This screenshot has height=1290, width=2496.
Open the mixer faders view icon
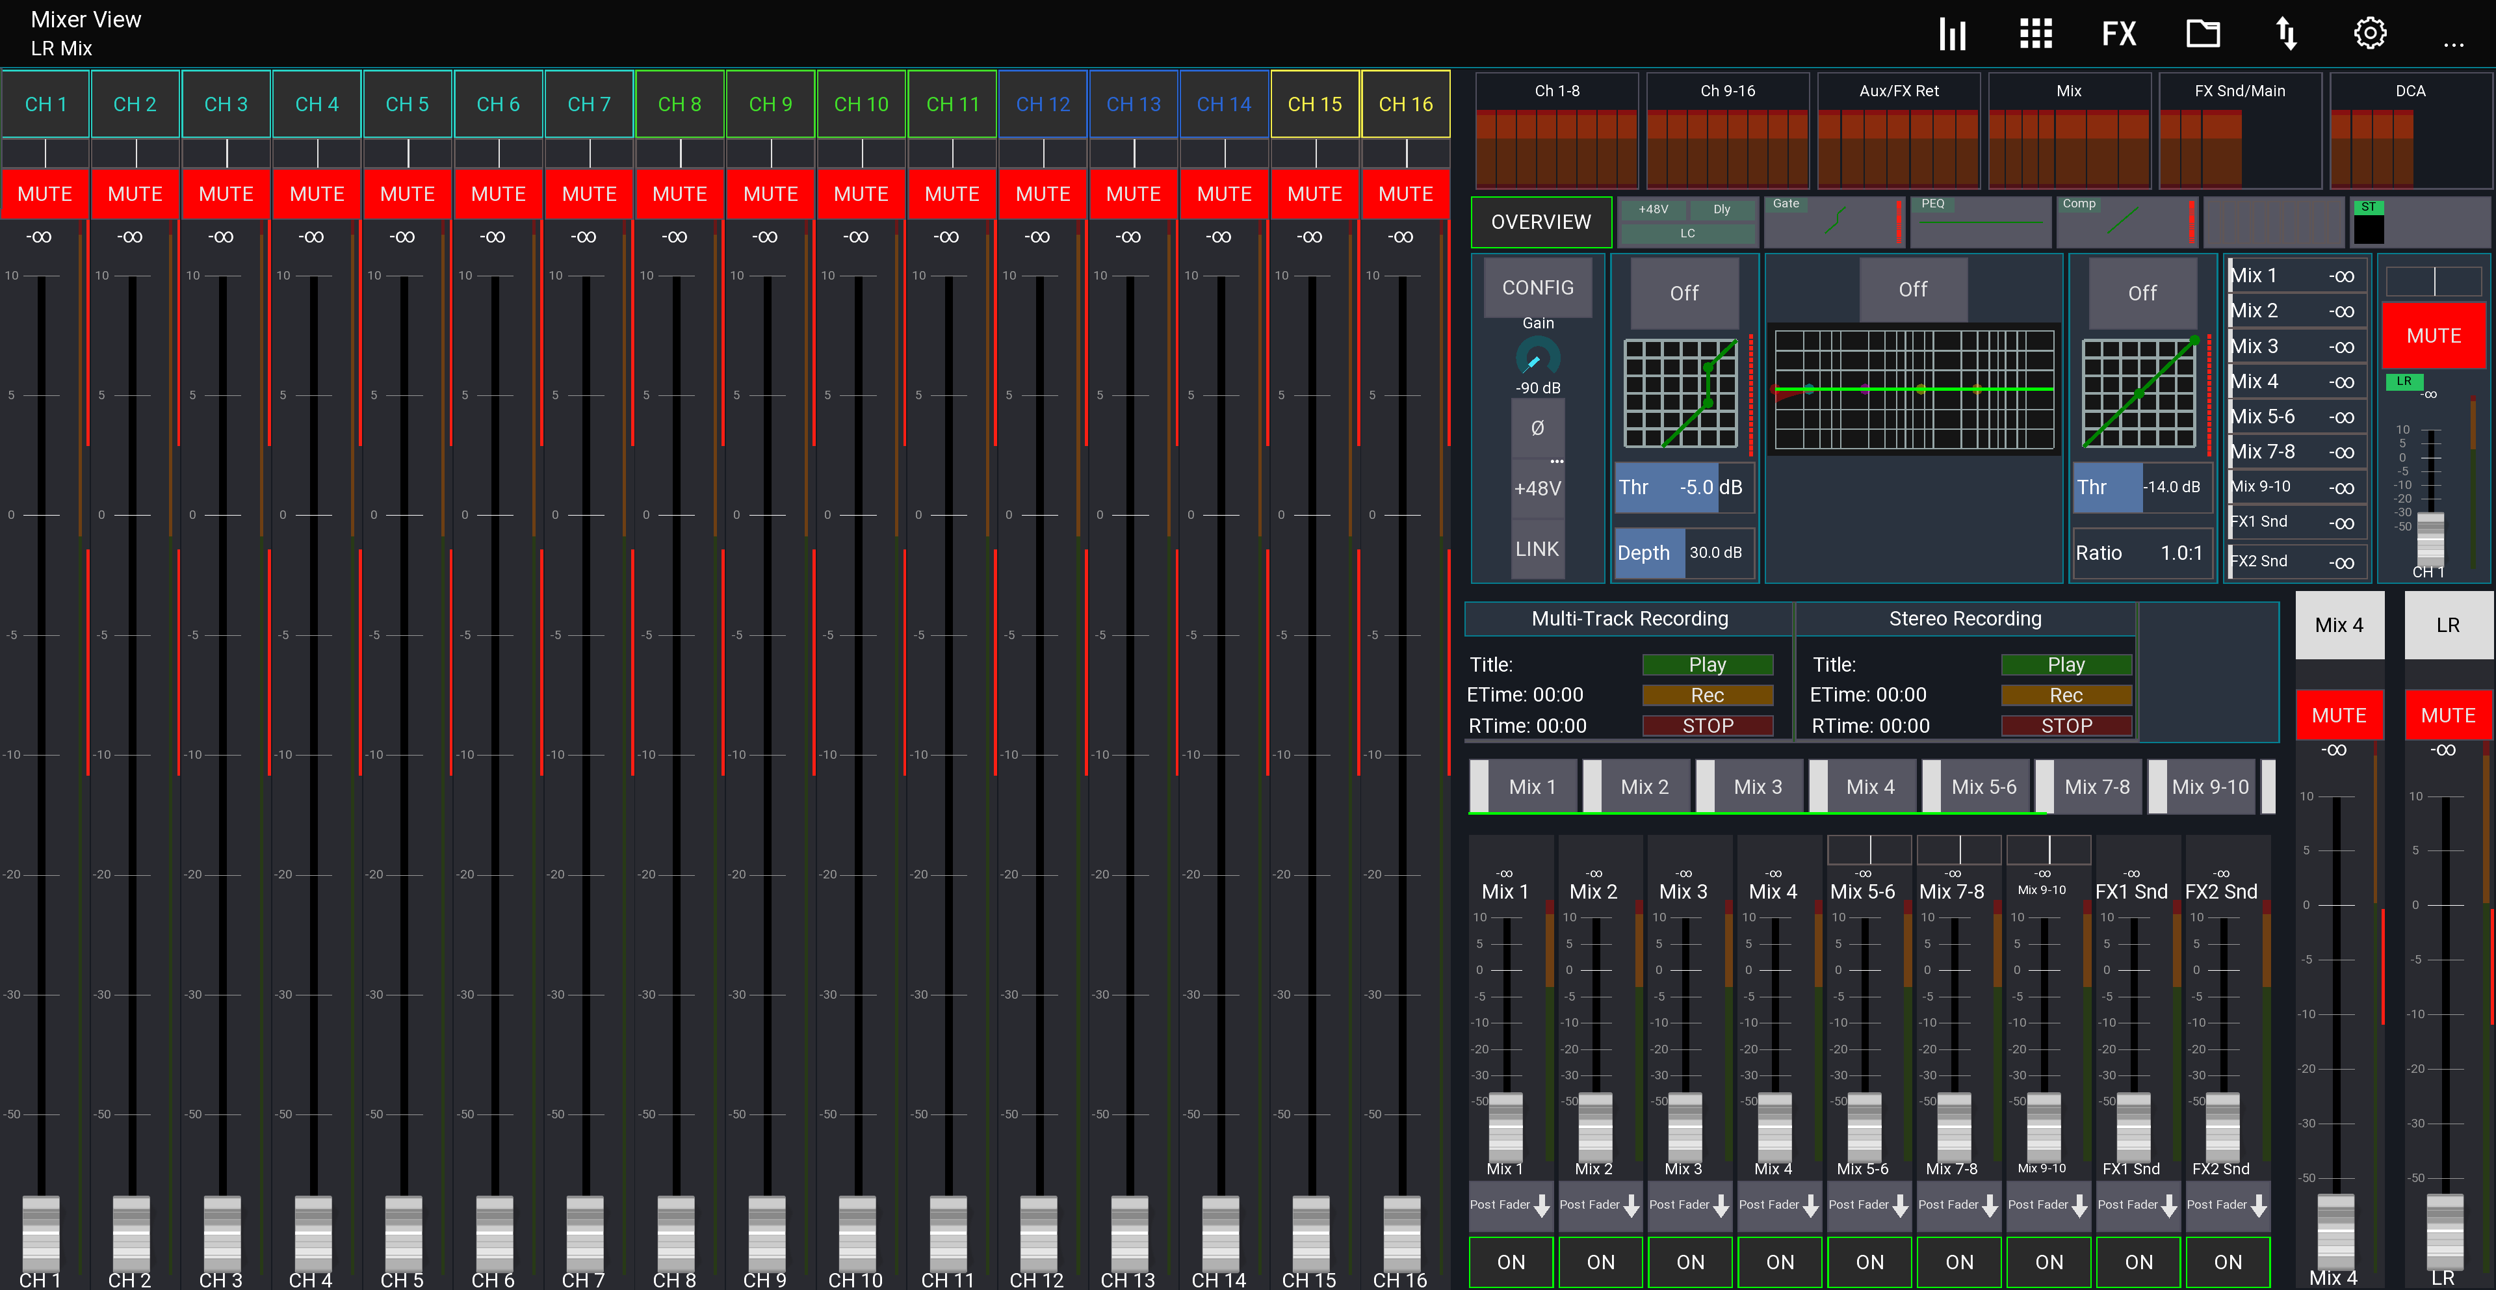click(1951, 34)
